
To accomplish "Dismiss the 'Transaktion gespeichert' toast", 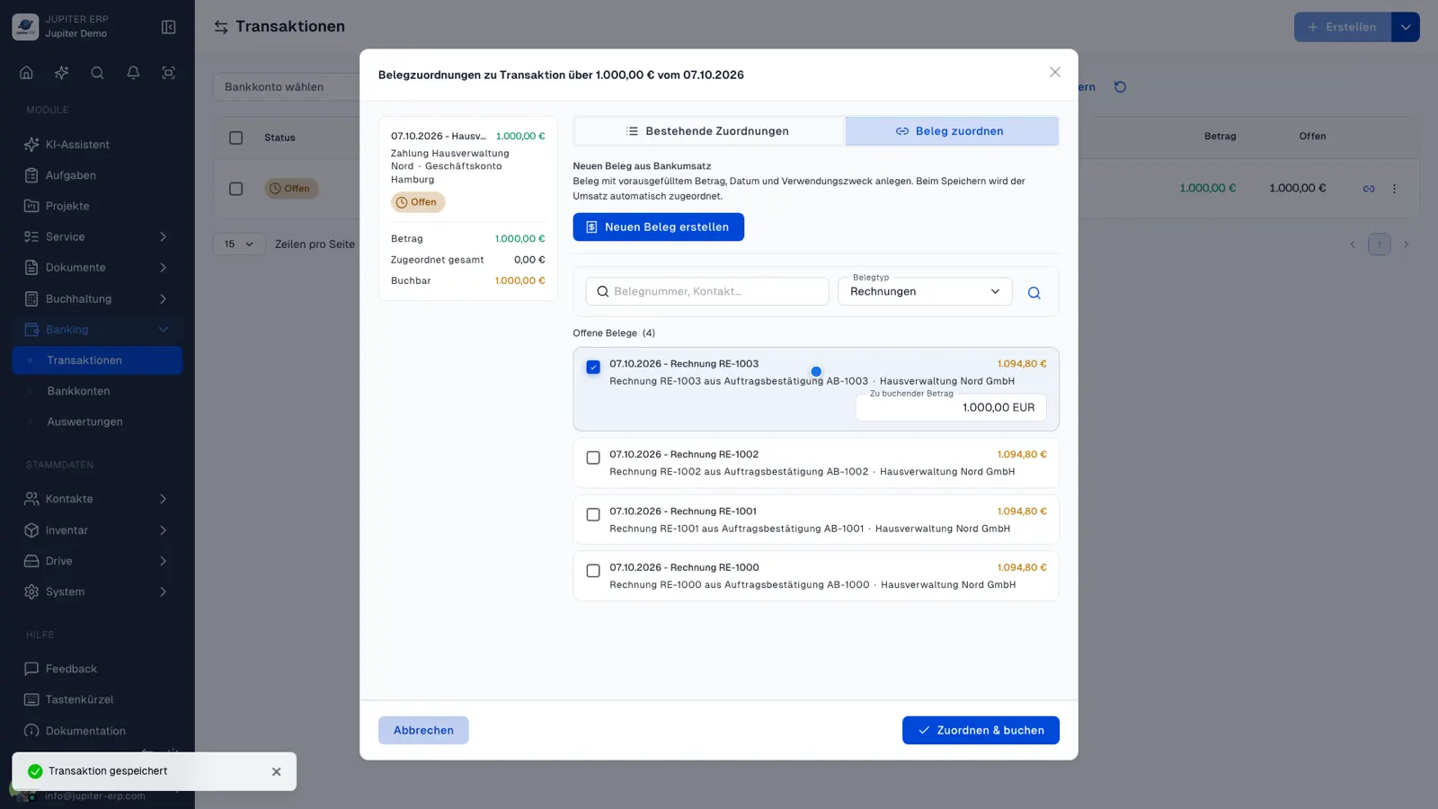I will [x=276, y=771].
